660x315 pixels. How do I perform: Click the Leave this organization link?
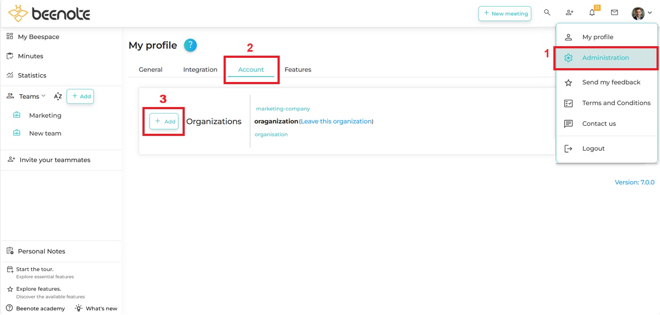click(336, 121)
